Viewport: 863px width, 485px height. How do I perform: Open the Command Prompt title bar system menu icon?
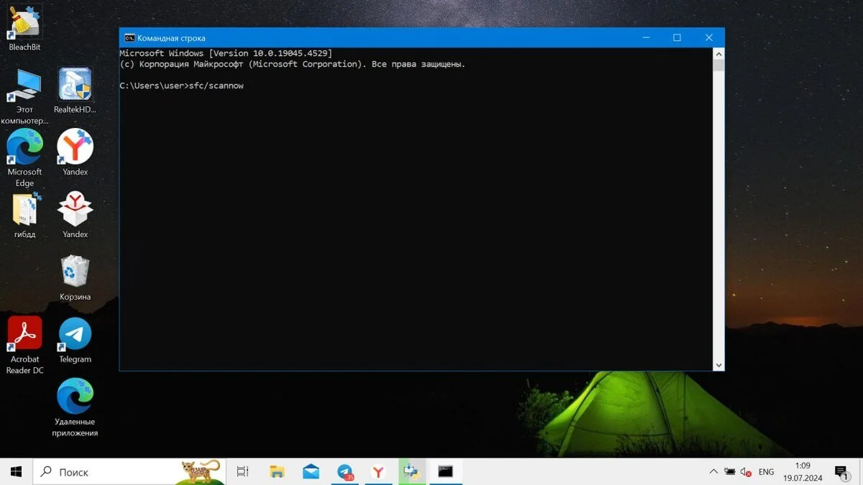click(x=129, y=37)
